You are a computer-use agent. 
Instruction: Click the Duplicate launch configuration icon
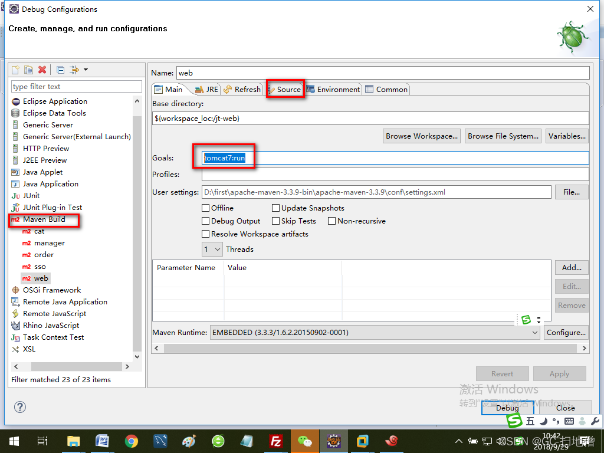28,70
